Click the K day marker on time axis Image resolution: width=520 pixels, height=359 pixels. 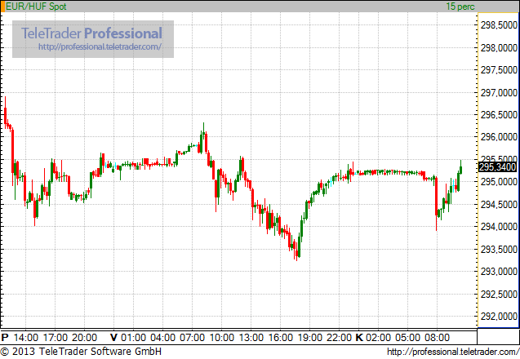click(x=359, y=338)
